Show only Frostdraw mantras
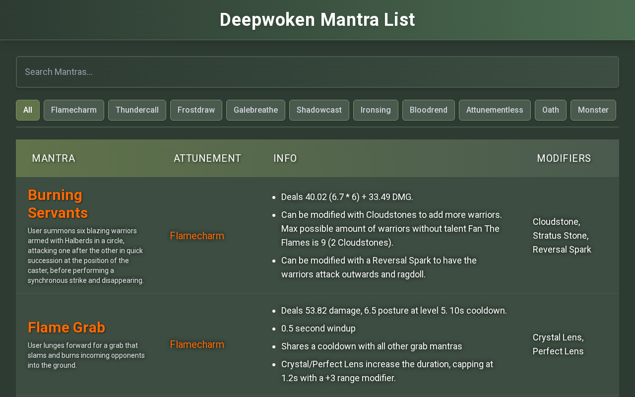The width and height of the screenshot is (635, 397). (196, 110)
